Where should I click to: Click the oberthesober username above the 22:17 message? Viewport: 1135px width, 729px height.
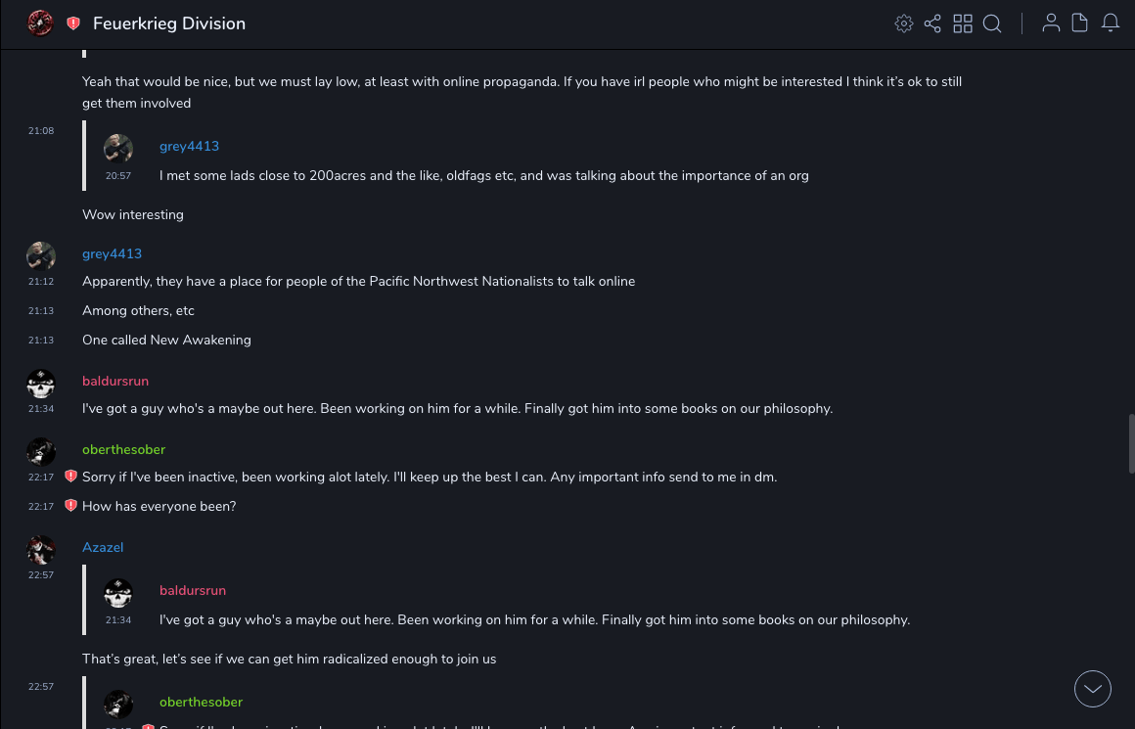coord(123,449)
